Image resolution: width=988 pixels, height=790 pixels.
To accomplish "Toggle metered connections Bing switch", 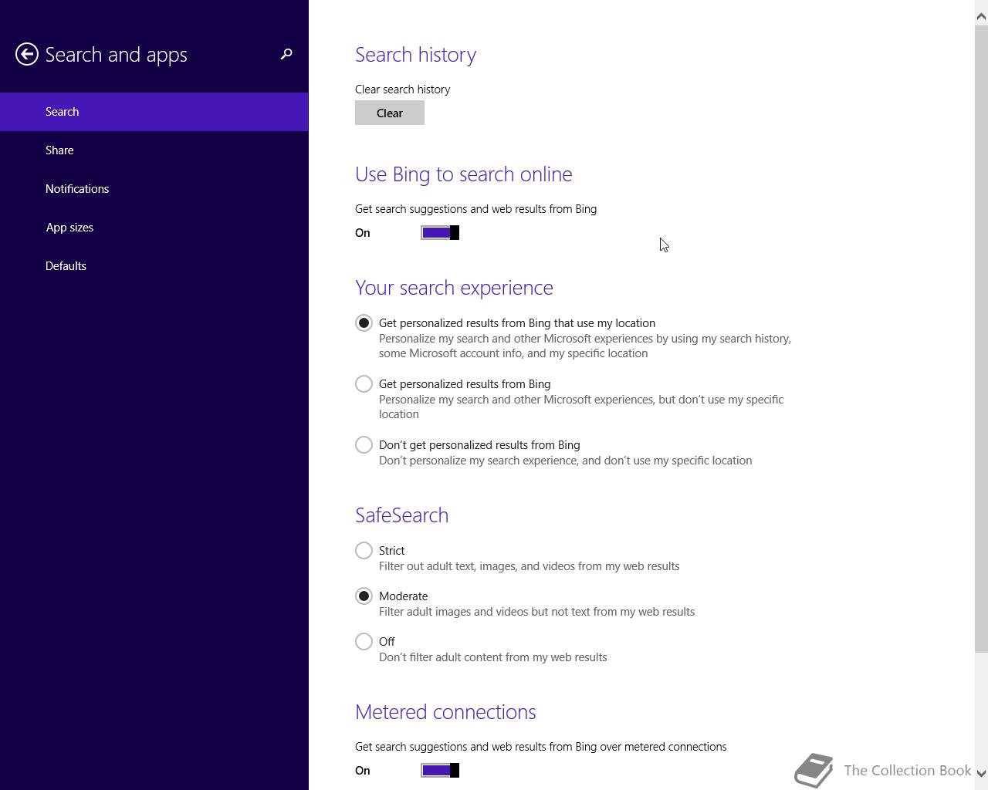I will (440, 771).
